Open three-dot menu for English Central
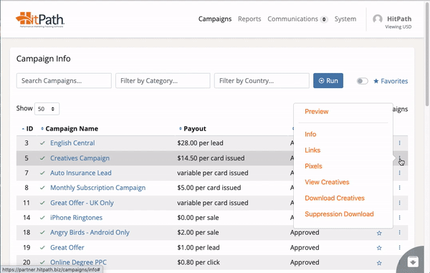The height and width of the screenshot is (273, 430). click(x=400, y=143)
